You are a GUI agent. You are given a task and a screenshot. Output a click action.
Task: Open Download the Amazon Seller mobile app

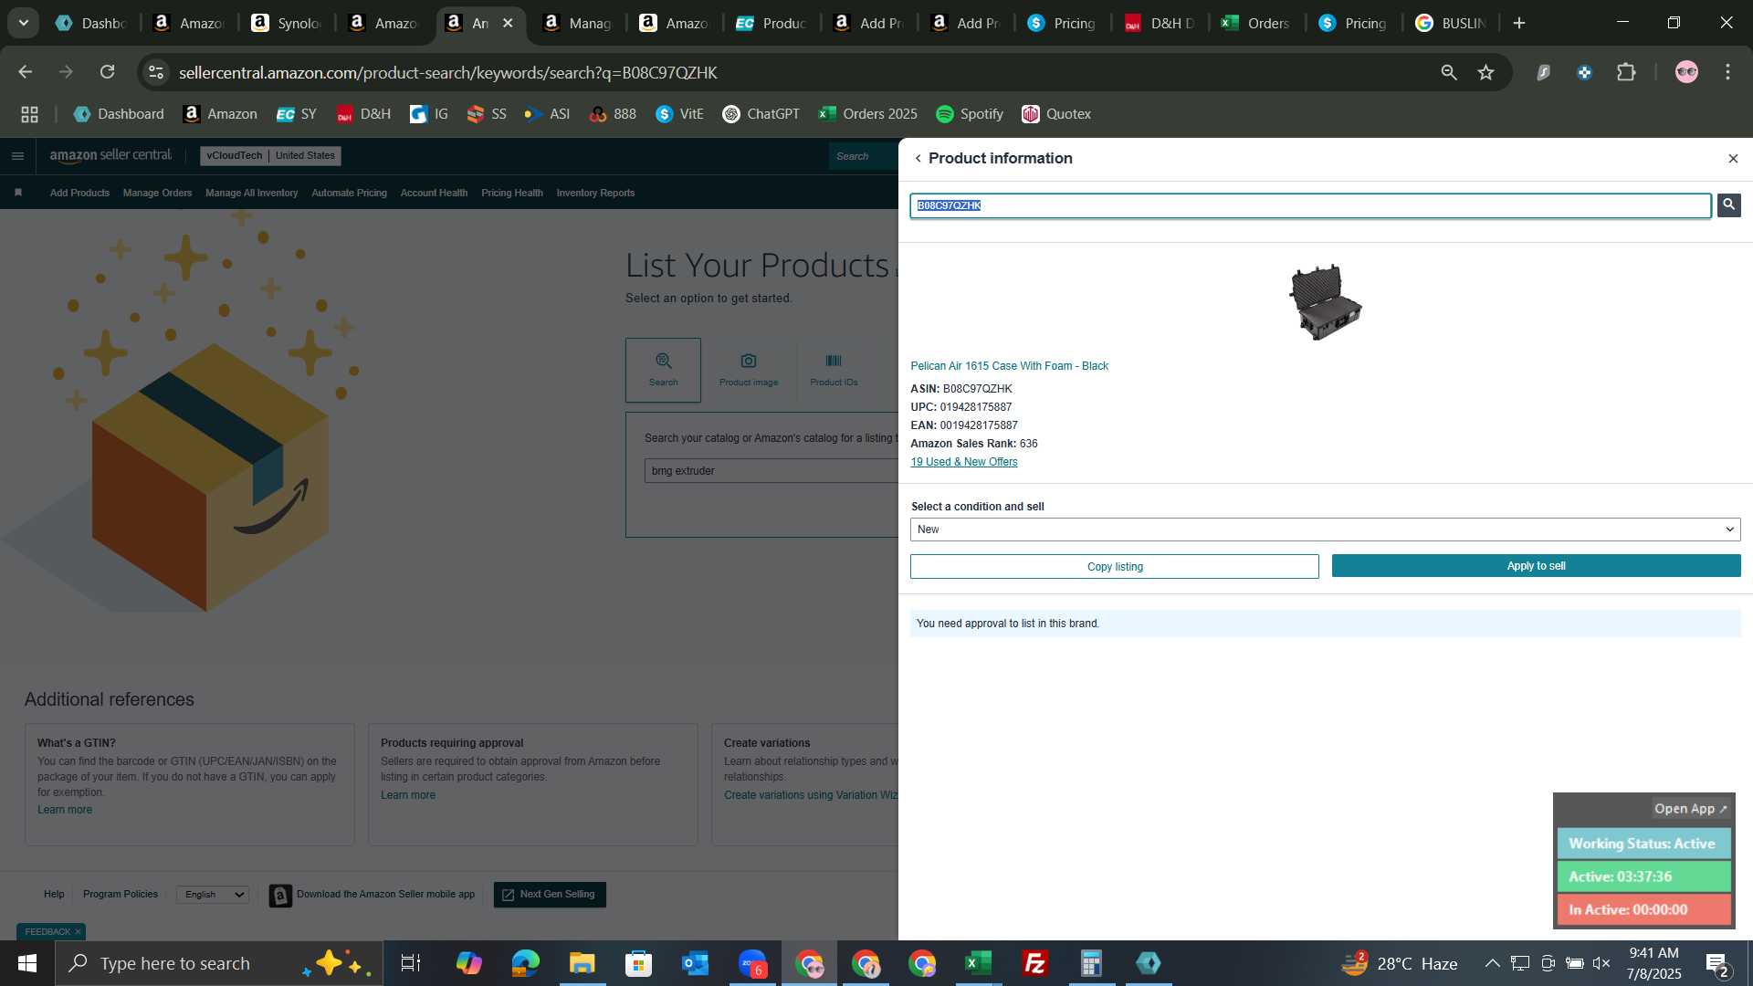tap(373, 896)
